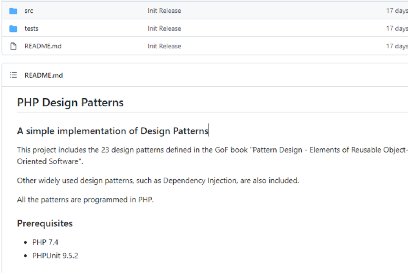
Task: Click the PHP Design Patterns heading
Action: pyautogui.click(x=70, y=102)
